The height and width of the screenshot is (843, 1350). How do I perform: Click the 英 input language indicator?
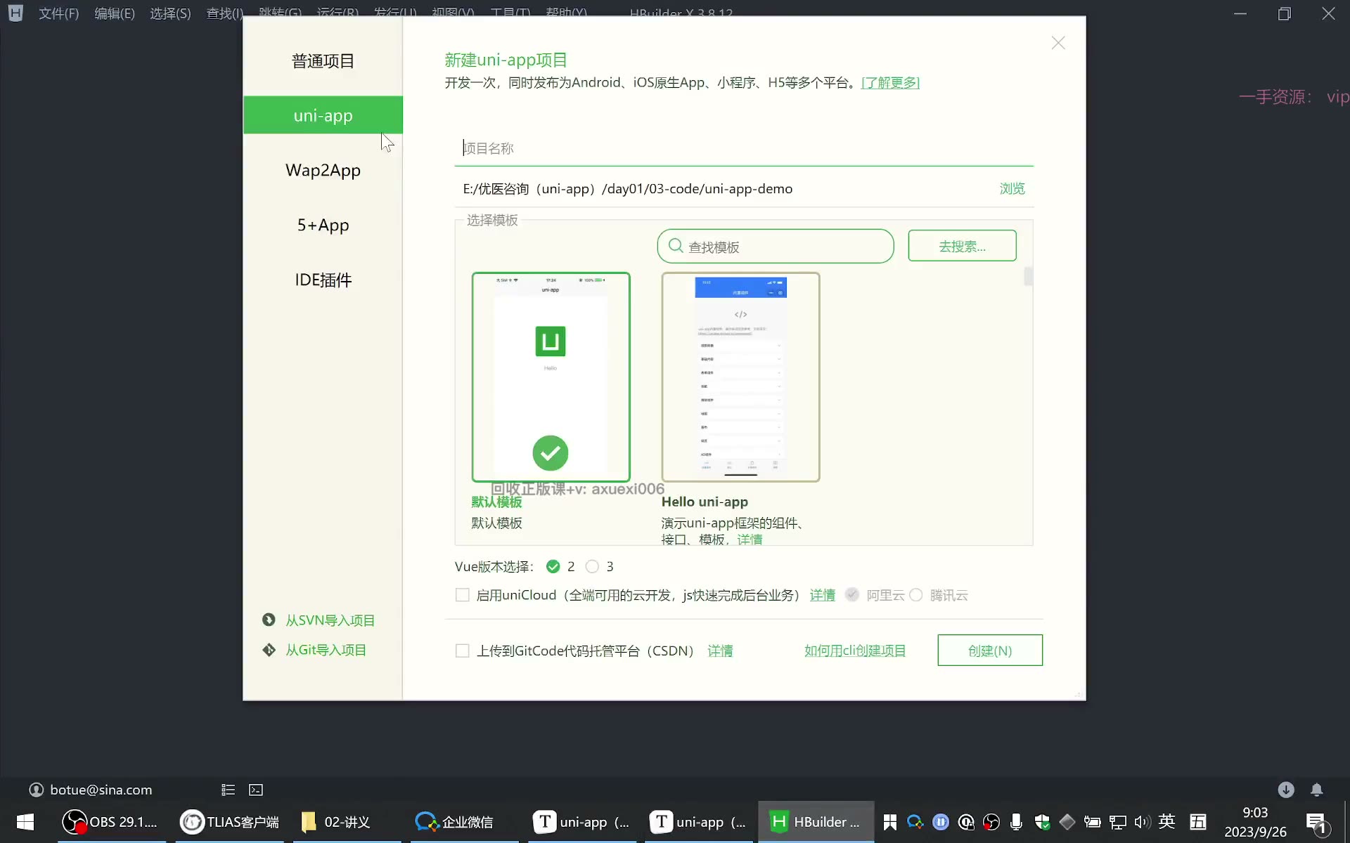(x=1167, y=821)
